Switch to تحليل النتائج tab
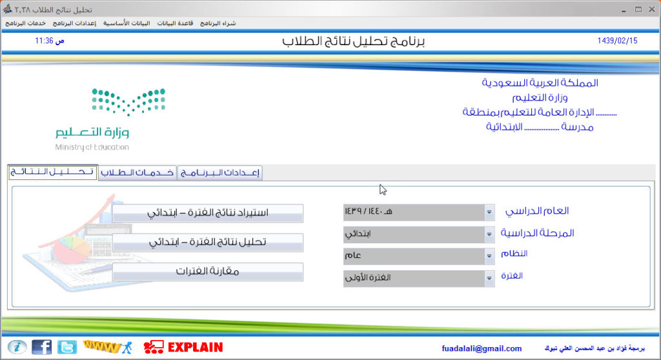 (x=53, y=172)
